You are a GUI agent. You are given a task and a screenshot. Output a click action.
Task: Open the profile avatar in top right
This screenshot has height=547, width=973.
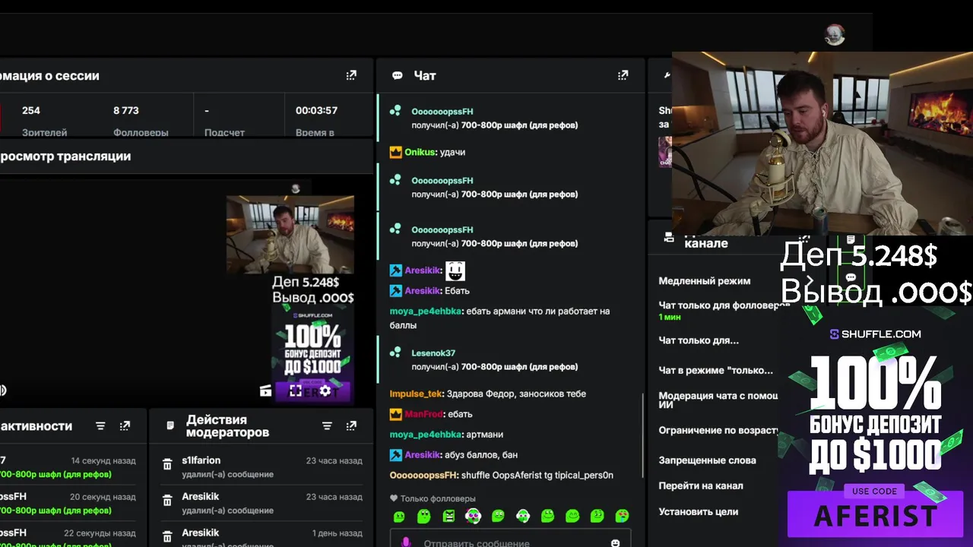835,35
